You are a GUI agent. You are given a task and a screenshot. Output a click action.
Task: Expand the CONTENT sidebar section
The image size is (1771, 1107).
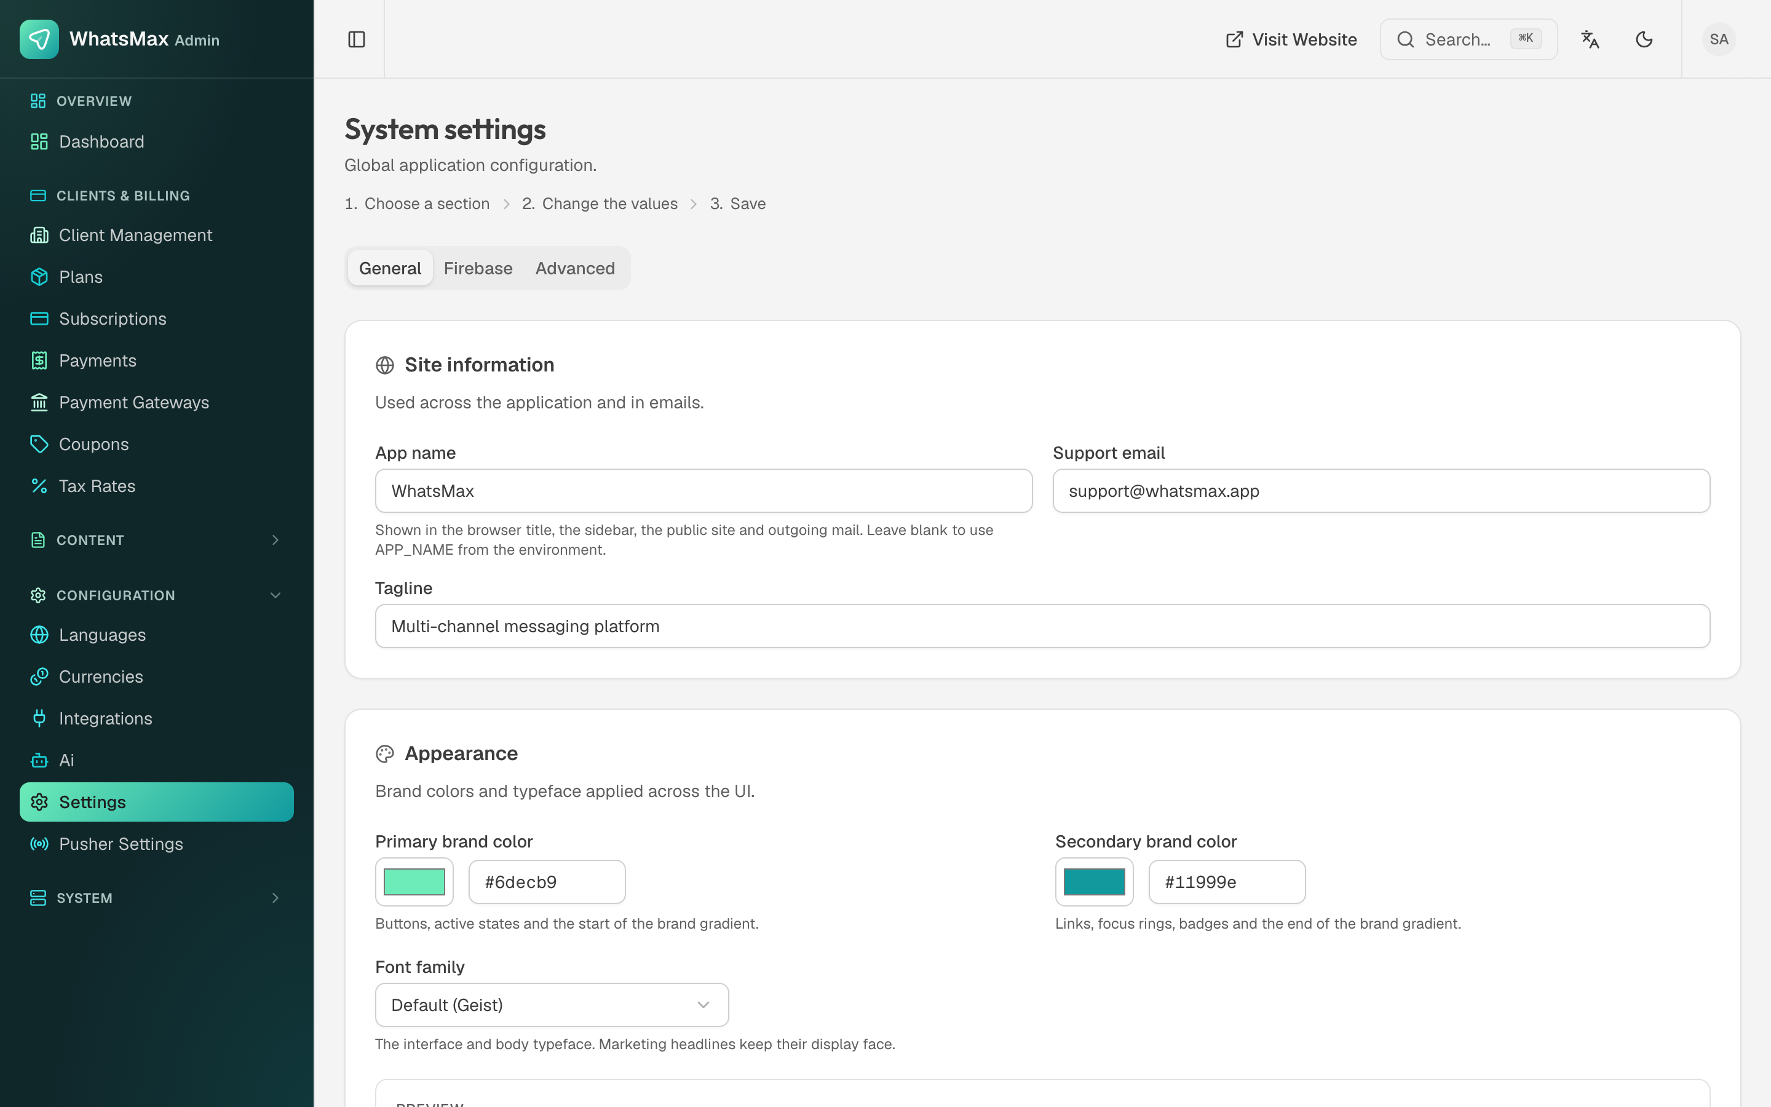(x=157, y=541)
